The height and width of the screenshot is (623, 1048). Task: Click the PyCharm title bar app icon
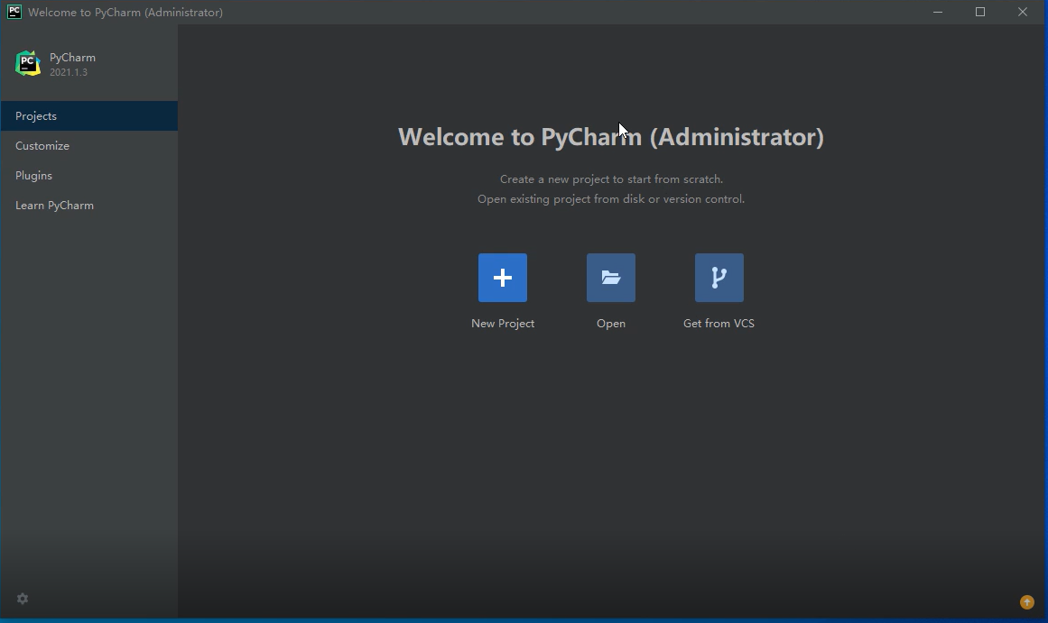click(x=14, y=12)
